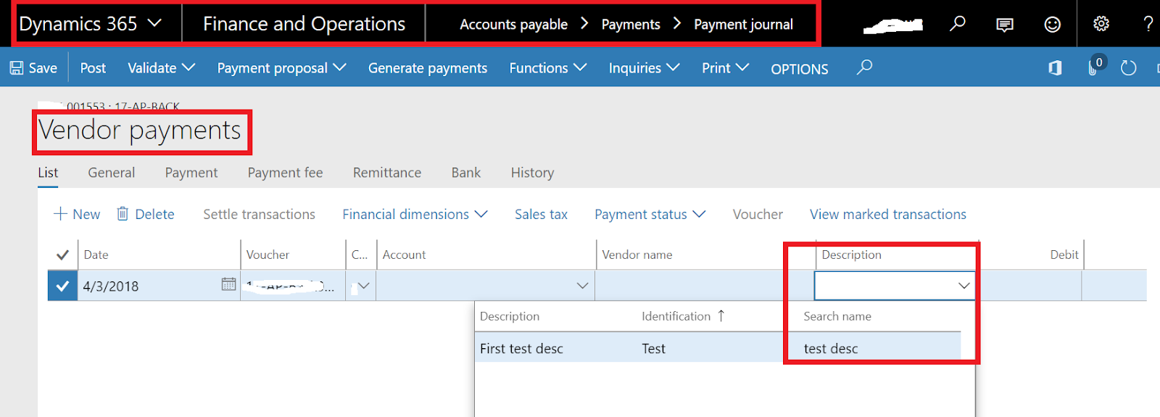Click the Save button
Screen dimensions: 1160x417
[33, 68]
